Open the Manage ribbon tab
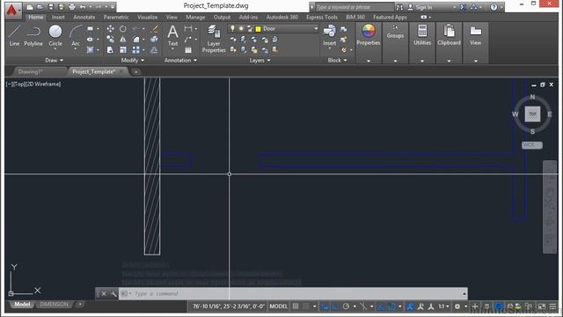Screen dimensions: 563x317 [195, 17]
